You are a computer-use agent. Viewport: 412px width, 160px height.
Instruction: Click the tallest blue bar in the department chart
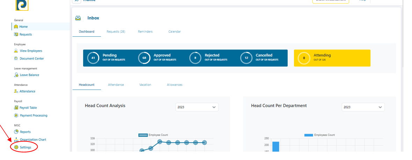275,146
